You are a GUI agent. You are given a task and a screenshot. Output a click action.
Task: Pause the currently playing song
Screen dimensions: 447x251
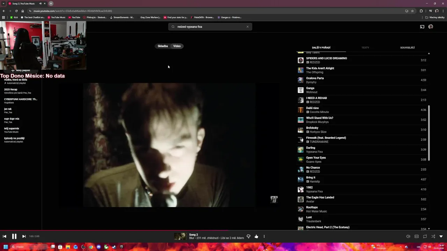[14, 236]
